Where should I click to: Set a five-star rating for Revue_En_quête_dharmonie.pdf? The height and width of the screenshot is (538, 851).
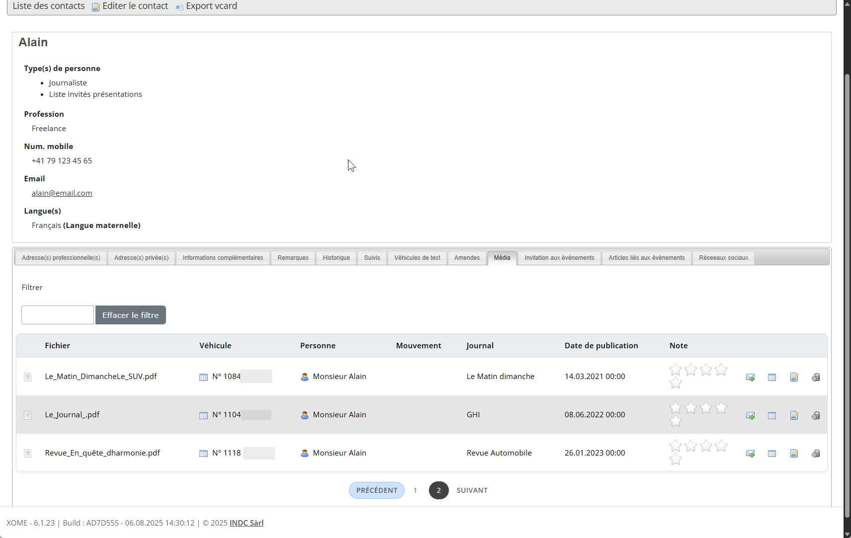[x=676, y=460]
